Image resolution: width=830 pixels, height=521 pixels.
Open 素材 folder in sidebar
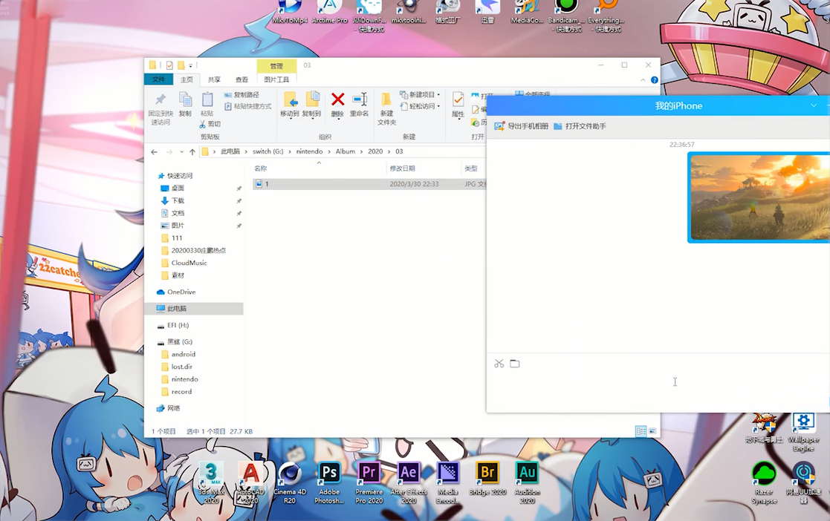pos(172,275)
